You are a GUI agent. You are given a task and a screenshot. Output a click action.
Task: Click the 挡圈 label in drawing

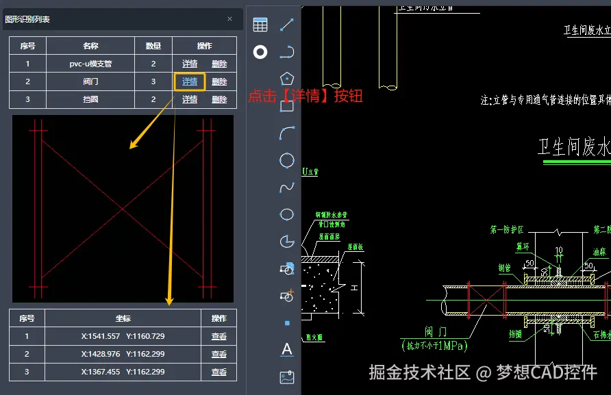coord(515,334)
